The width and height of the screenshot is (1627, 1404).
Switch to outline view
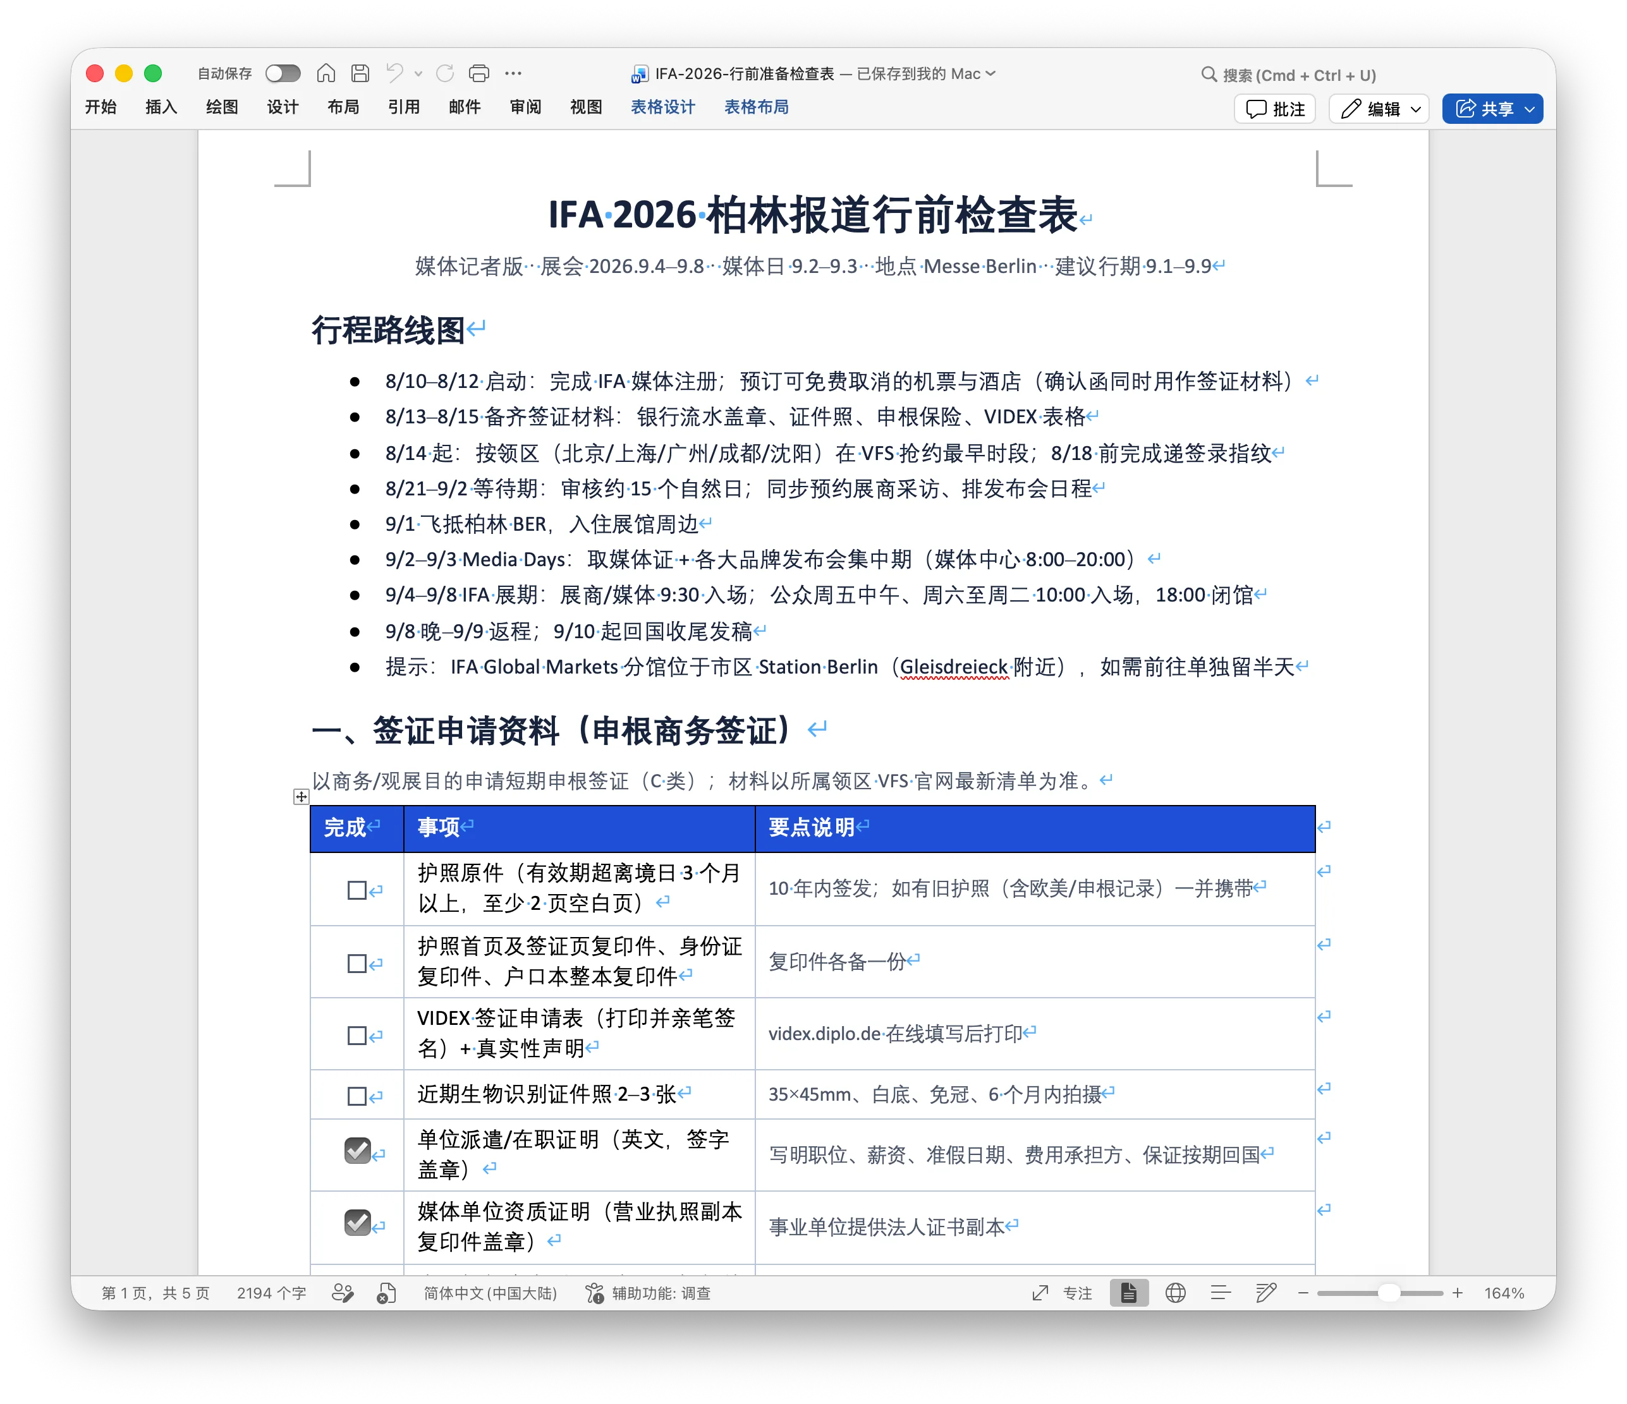coord(1220,1293)
